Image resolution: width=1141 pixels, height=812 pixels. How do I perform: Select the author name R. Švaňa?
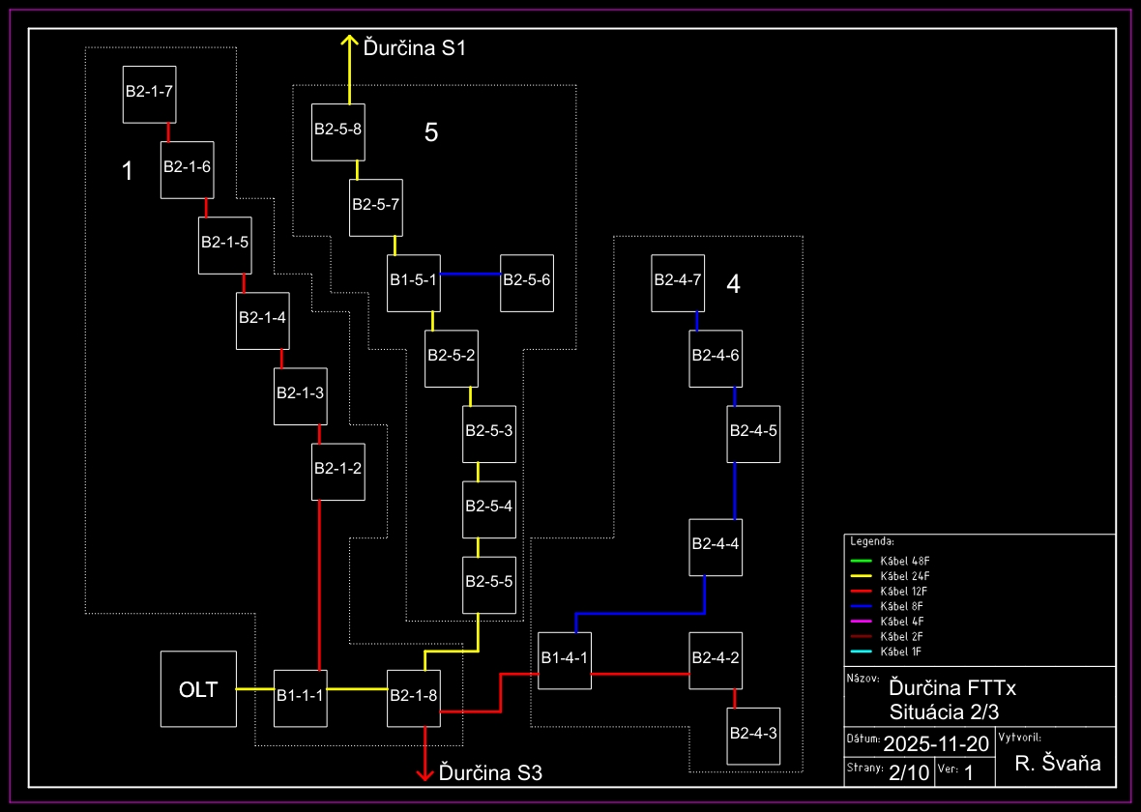pyautogui.click(x=1058, y=764)
